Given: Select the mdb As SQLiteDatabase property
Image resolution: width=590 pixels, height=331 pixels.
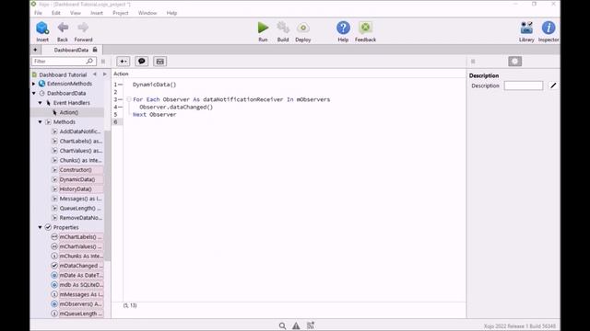Looking at the screenshot, I should pyautogui.click(x=81, y=285).
